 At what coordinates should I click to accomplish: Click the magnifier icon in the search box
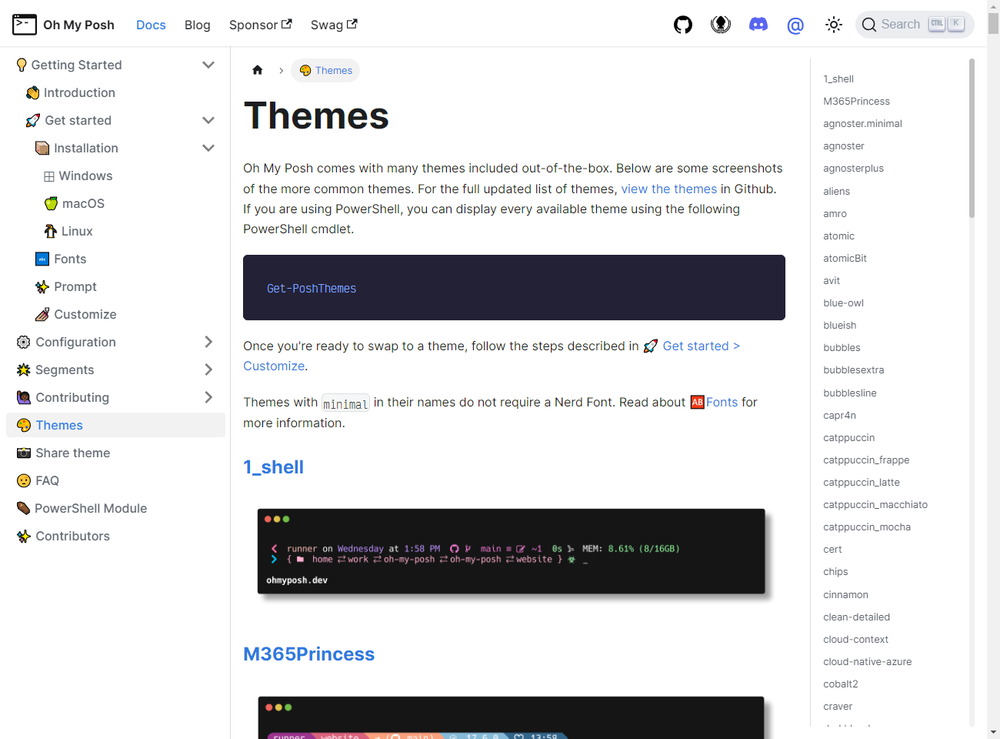[869, 25]
